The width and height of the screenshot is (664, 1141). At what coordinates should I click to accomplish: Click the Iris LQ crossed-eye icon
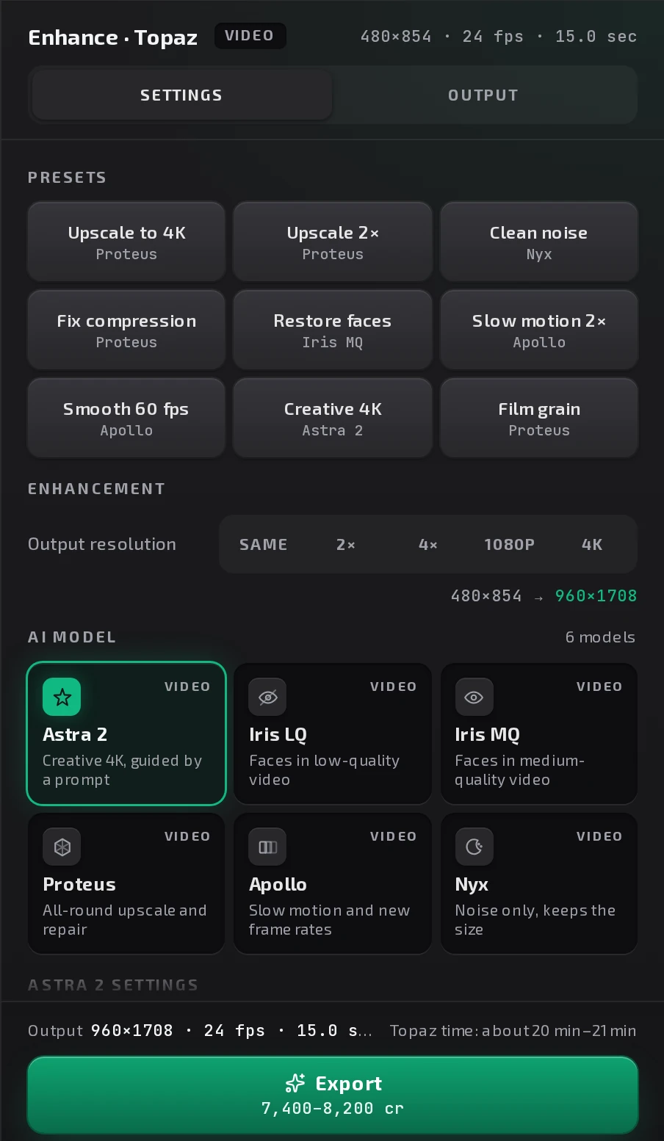268,697
